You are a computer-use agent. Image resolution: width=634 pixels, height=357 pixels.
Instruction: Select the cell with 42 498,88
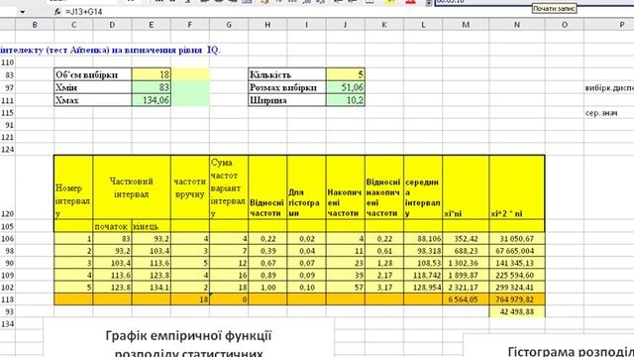517,311
